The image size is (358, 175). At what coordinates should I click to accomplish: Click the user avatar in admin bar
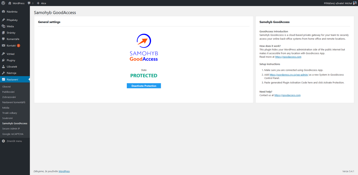pyautogui.click(x=354, y=3)
